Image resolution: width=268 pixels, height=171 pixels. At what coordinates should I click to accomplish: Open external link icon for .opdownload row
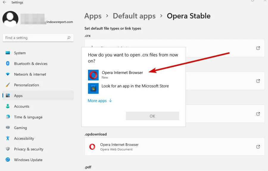(x=258, y=147)
